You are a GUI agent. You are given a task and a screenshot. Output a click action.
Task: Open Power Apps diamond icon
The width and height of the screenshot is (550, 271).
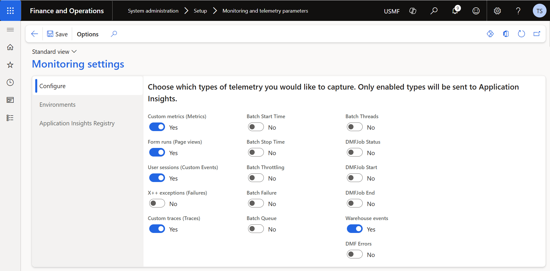(490, 34)
